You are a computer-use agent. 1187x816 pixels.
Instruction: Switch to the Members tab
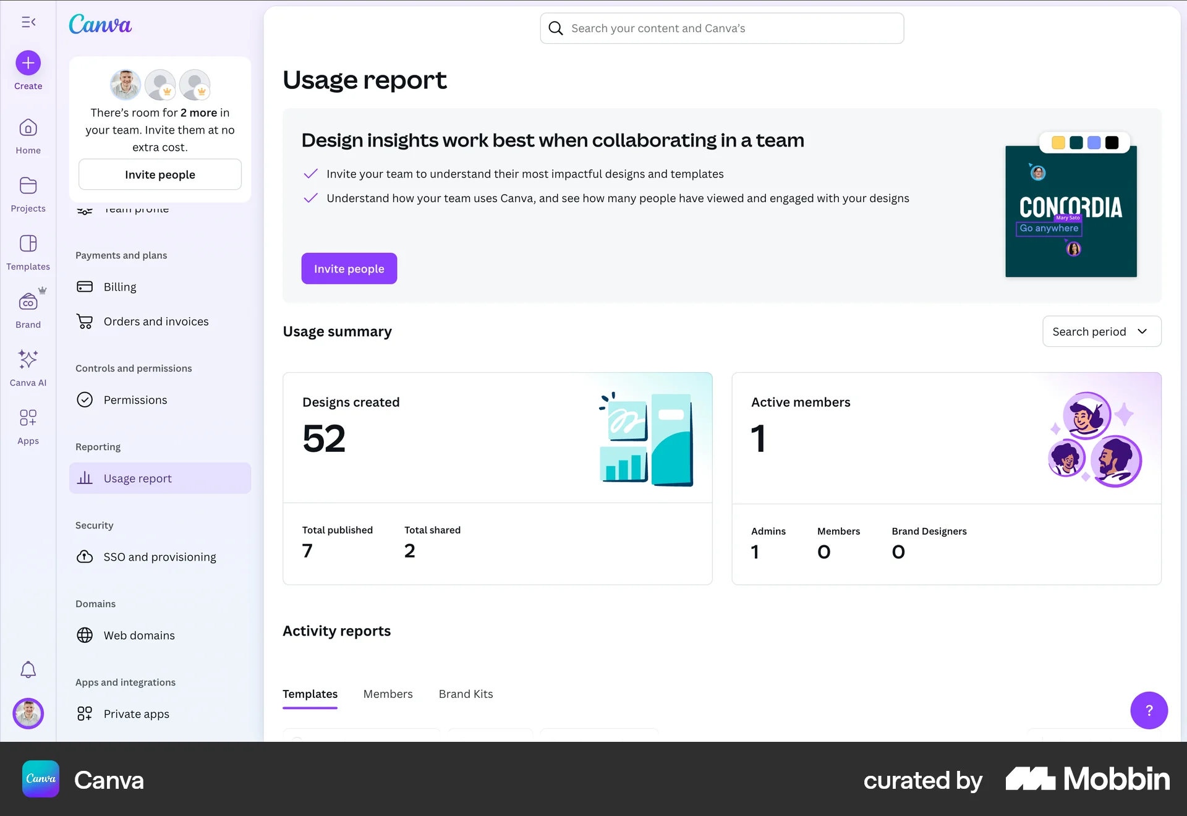(388, 694)
